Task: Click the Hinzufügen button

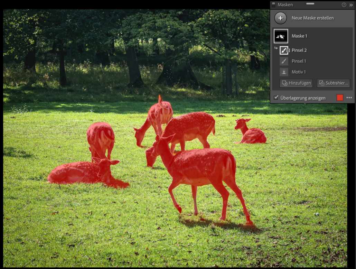Action: (296, 83)
